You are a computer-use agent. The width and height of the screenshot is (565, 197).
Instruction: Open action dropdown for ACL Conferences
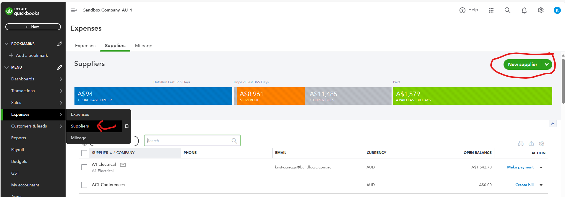541,185
